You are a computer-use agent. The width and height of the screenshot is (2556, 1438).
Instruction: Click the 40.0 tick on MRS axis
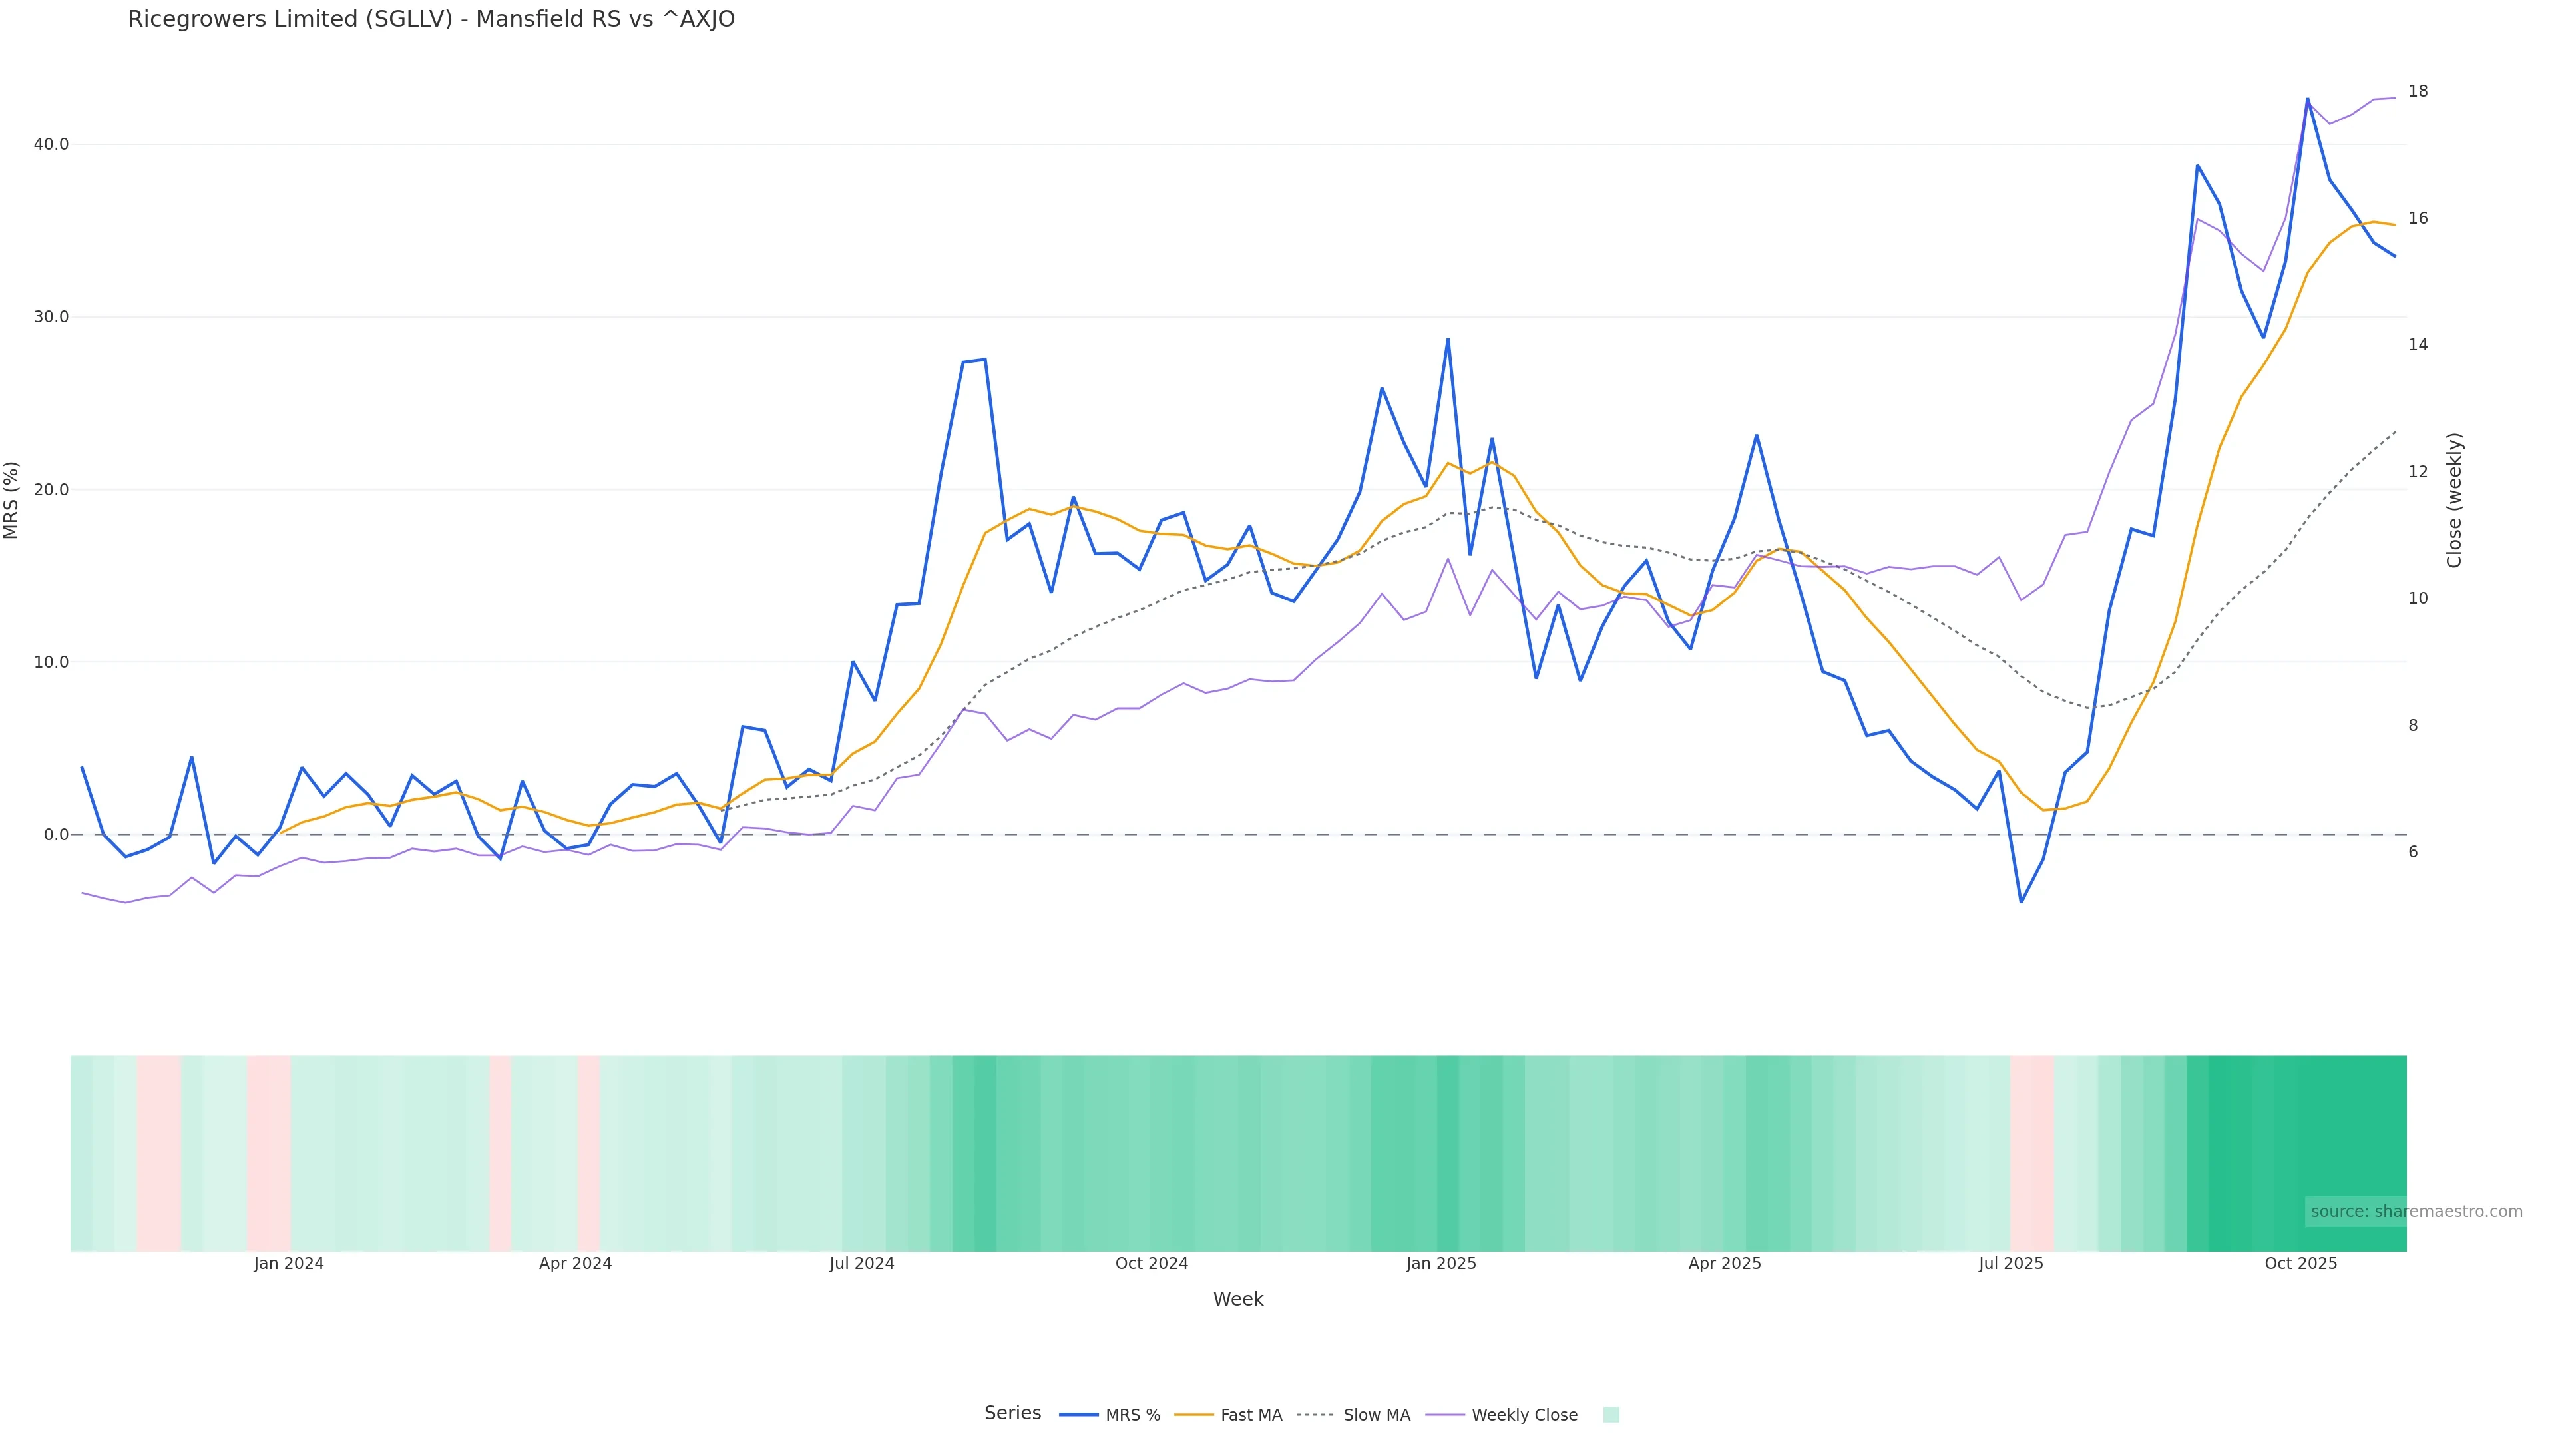point(51,145)
